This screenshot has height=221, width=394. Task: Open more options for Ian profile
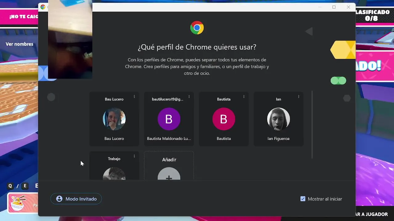click(299, 97)
